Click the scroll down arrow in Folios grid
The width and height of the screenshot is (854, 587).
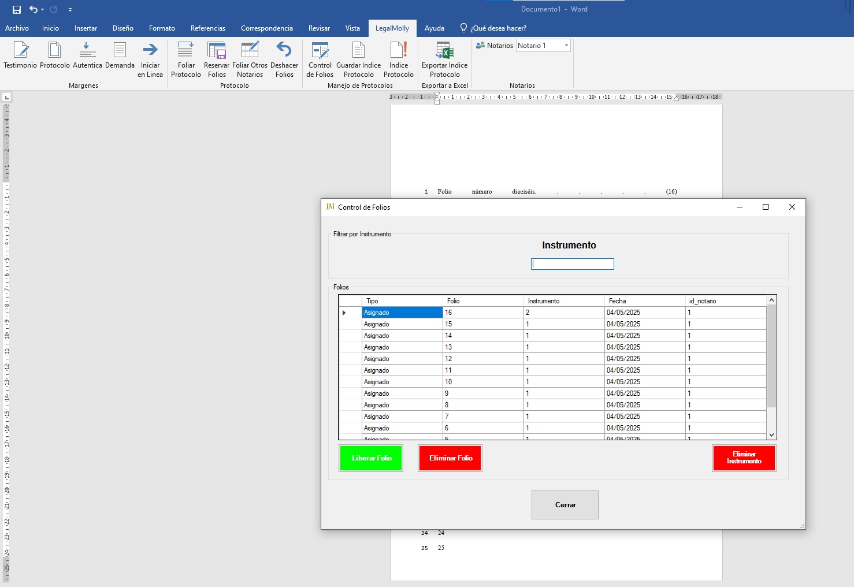pos(771,435)
